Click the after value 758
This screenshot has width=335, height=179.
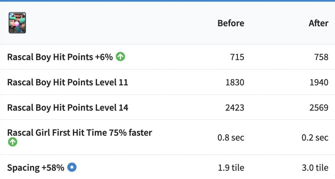click(x=321, y=57)
